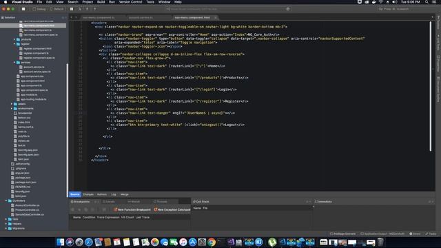Switch to the Merge view tab
The width and height of the screenshot is (441, 248).
click(x=125, y=194)
